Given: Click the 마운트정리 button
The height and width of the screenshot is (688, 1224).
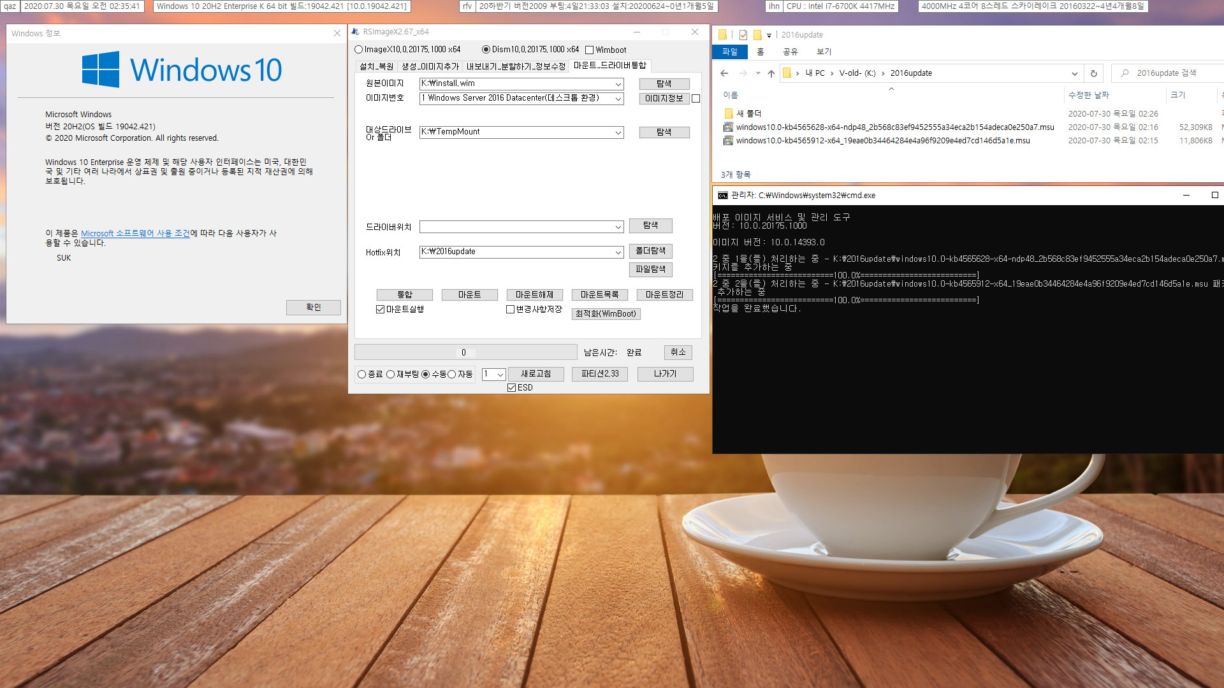Looking at the screenshot, I should coord(664,295).
